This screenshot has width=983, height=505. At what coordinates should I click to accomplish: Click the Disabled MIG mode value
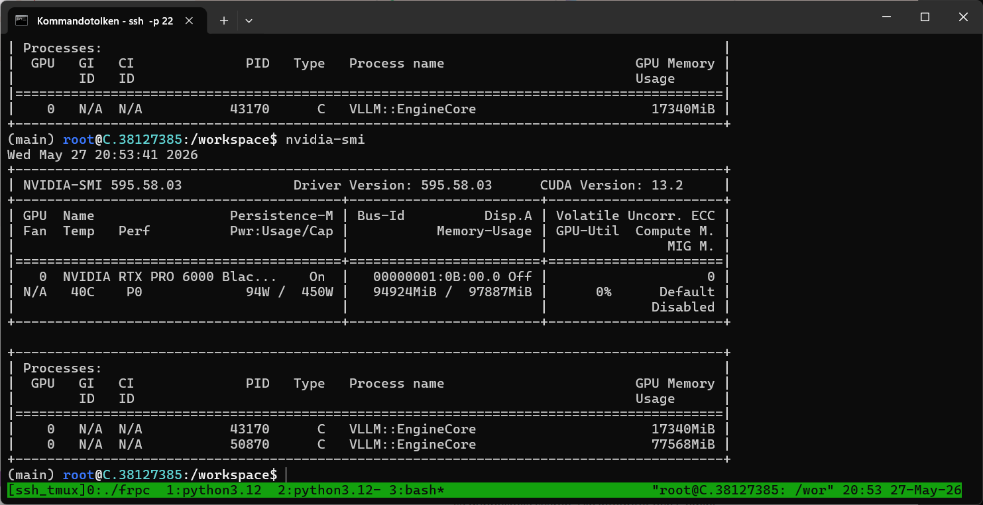pos(683,308)
